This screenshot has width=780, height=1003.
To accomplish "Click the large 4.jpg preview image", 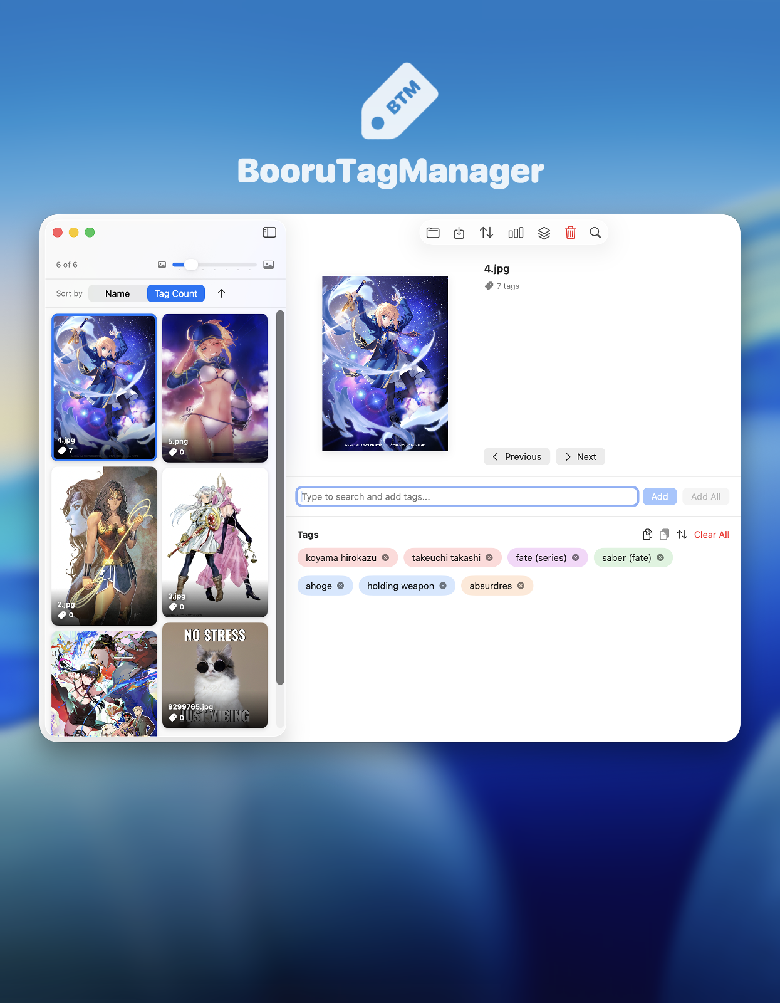I will click(385, 364).
